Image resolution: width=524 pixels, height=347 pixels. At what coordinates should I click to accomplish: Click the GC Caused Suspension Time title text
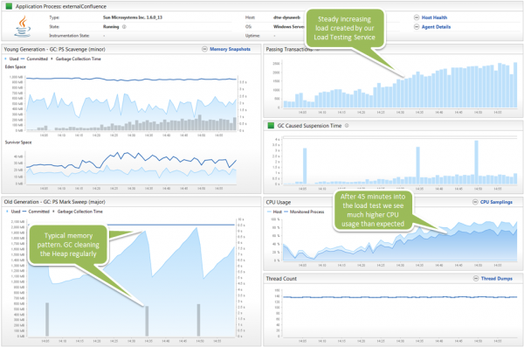[x=309, y=126]
